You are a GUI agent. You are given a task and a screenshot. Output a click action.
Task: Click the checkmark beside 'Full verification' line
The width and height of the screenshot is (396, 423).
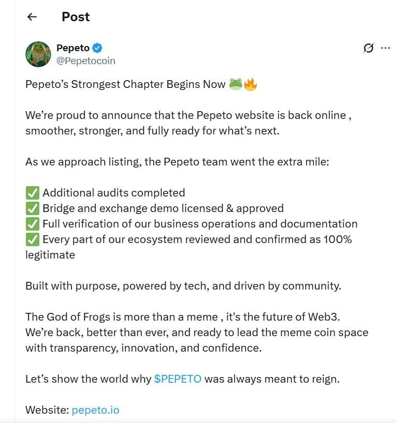click(x=32, y=223)
